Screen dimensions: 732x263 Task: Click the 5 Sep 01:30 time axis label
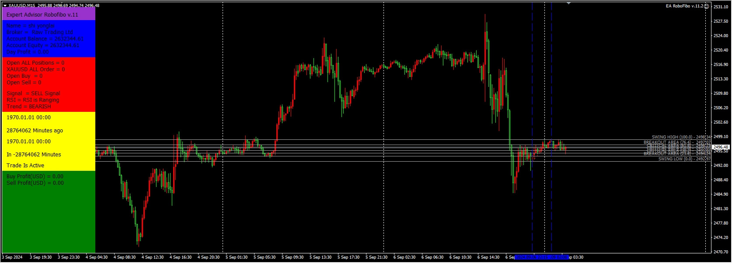pos(237,257)
